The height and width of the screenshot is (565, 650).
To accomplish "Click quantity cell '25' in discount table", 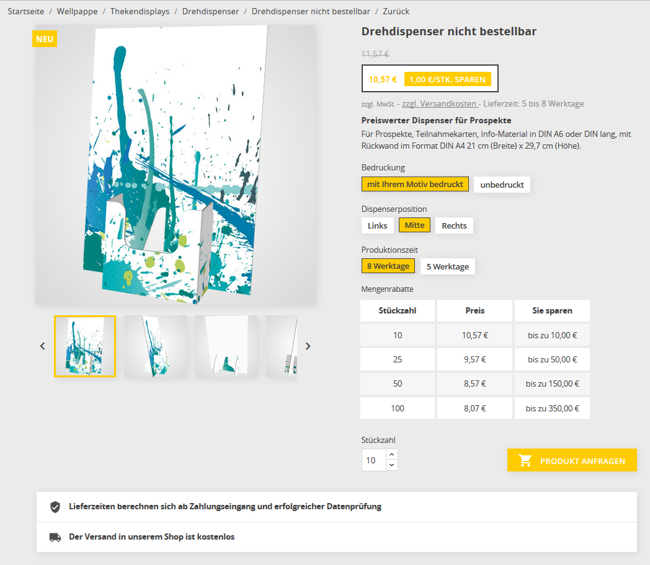I will pos(398,359).
